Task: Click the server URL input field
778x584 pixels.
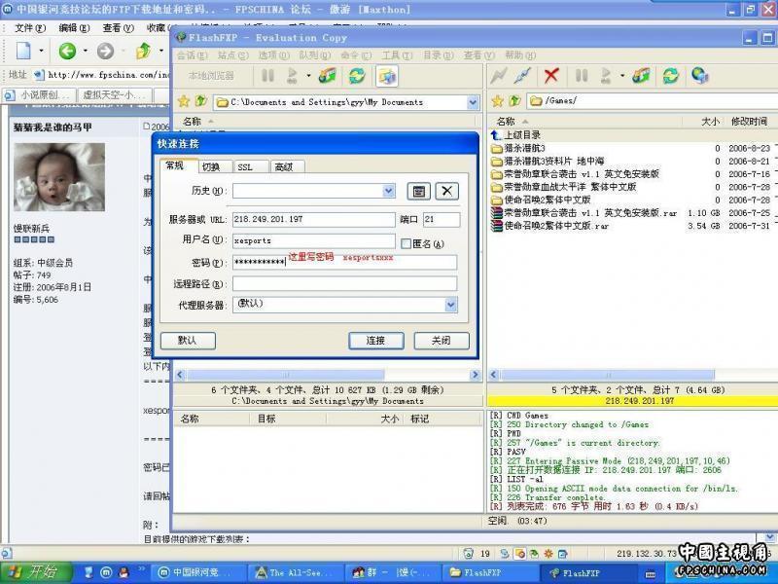Action: click(313, 219)
